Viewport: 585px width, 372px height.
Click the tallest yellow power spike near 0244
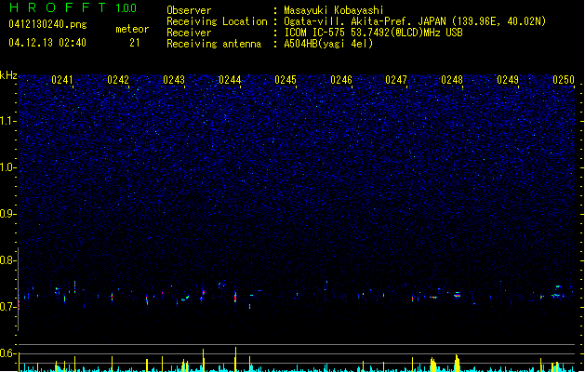click(x=235, y=359)
